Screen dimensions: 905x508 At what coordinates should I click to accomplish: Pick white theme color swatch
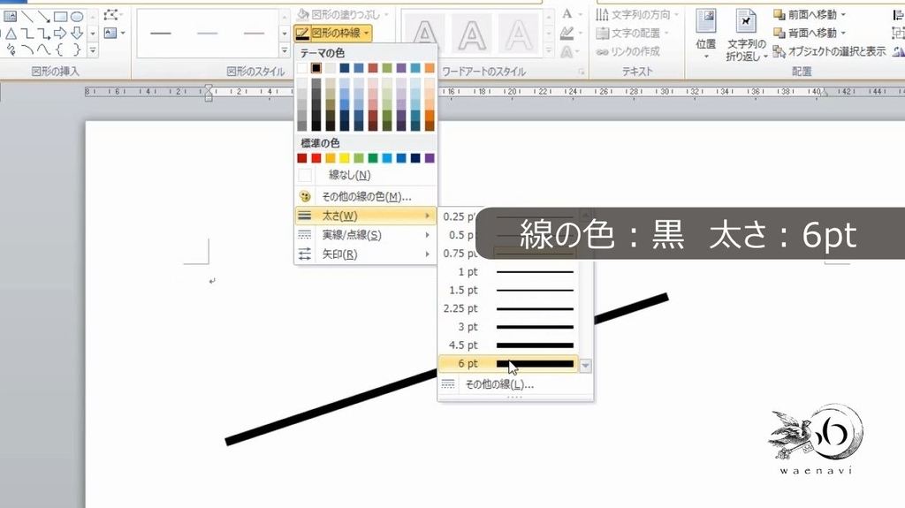point(302,68)
